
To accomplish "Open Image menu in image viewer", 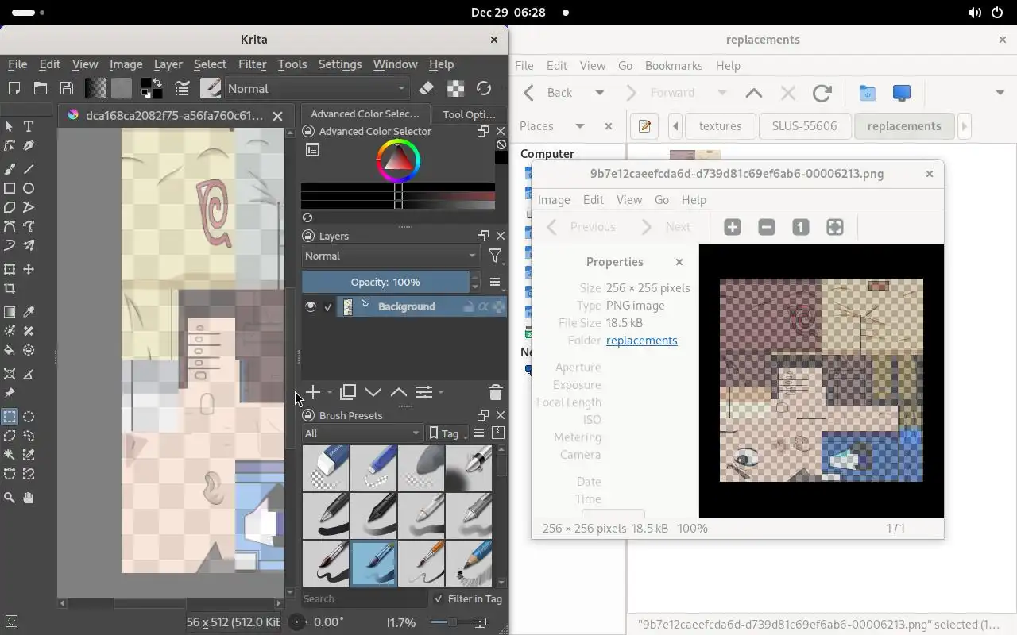I will pos(554,200).
